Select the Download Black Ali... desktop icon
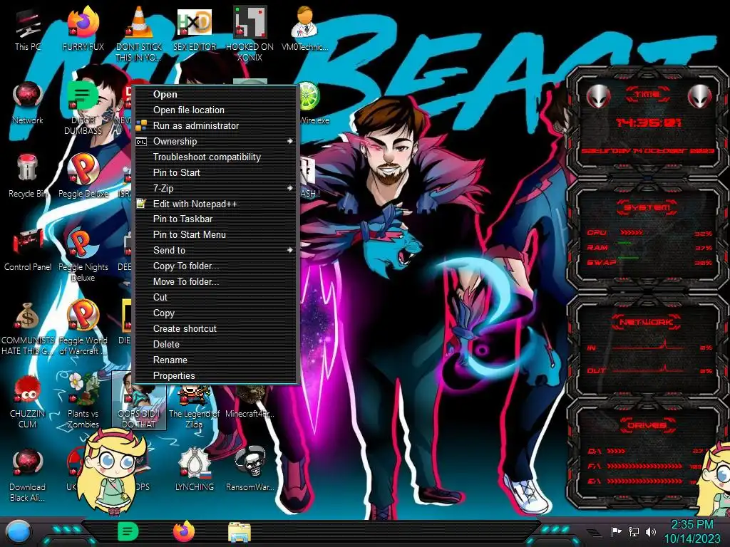 click(28, 475)
